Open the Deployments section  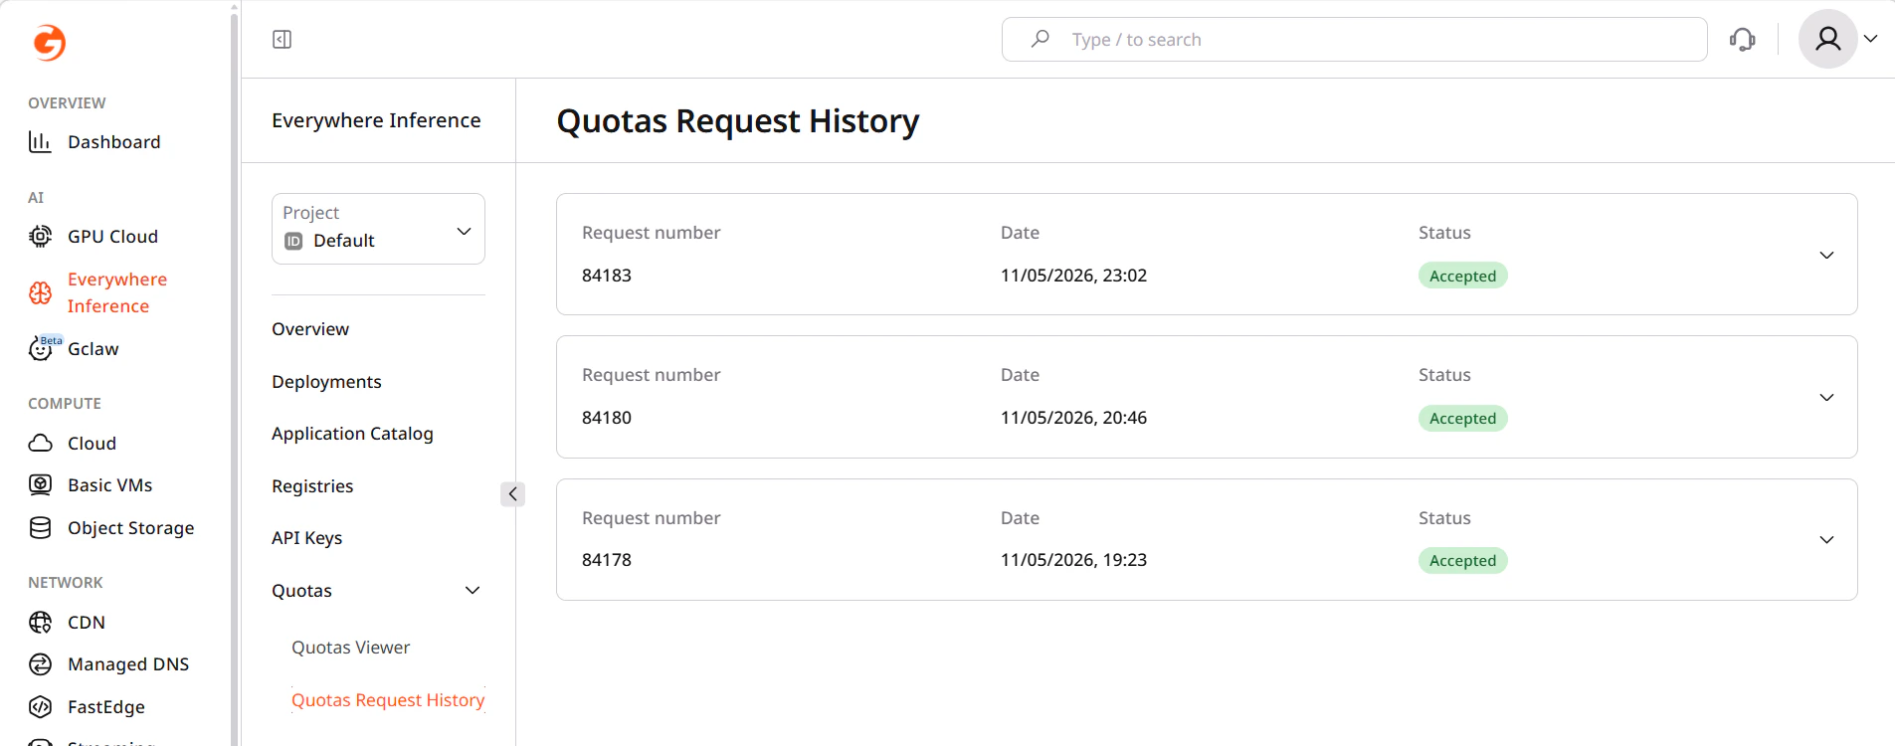(x=326, y=382)
